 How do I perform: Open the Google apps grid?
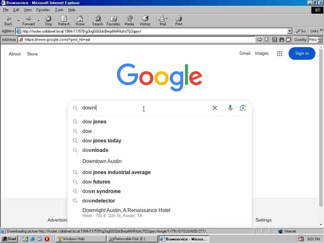[280, 53]
